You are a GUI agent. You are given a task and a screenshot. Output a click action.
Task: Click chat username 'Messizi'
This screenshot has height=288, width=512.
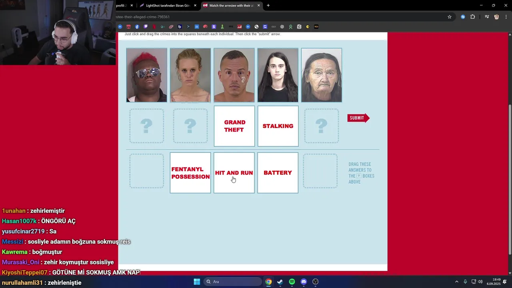click(x=12, y=242)
